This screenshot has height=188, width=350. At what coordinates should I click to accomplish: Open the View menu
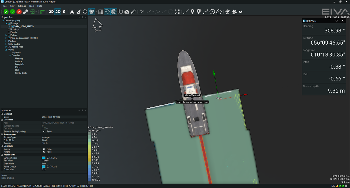(x=12, y=6)
